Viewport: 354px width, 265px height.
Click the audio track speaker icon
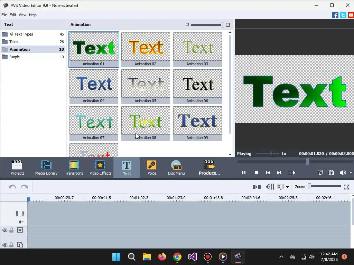21,222
